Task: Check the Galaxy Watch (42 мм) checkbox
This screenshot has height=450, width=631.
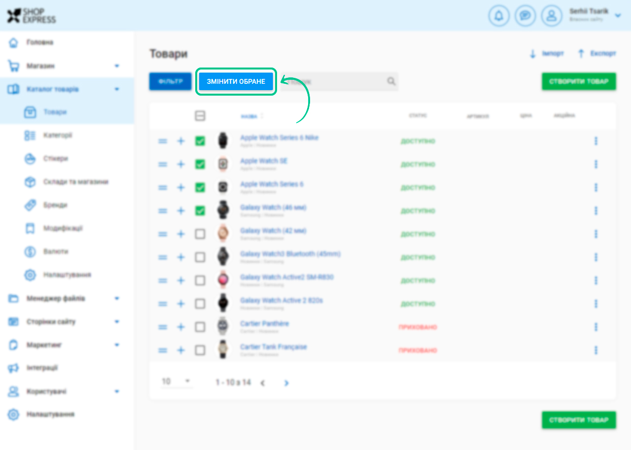Action: coord(200,234)
